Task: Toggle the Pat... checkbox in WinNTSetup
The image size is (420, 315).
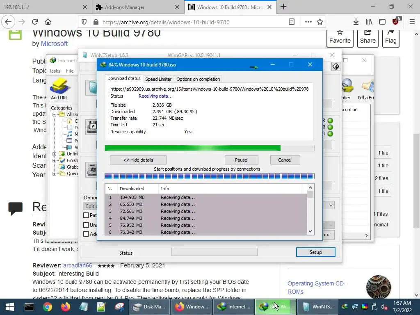Action: [86, 215]
